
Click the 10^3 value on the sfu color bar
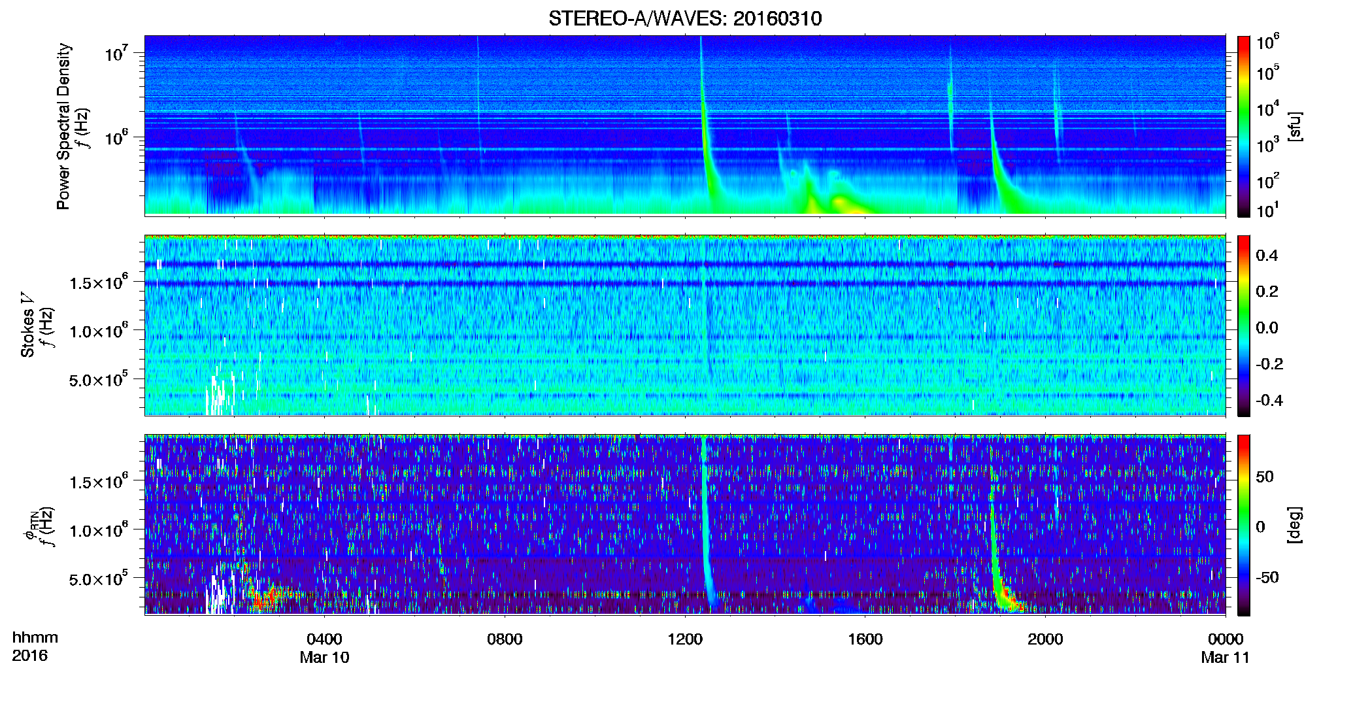1268,144
